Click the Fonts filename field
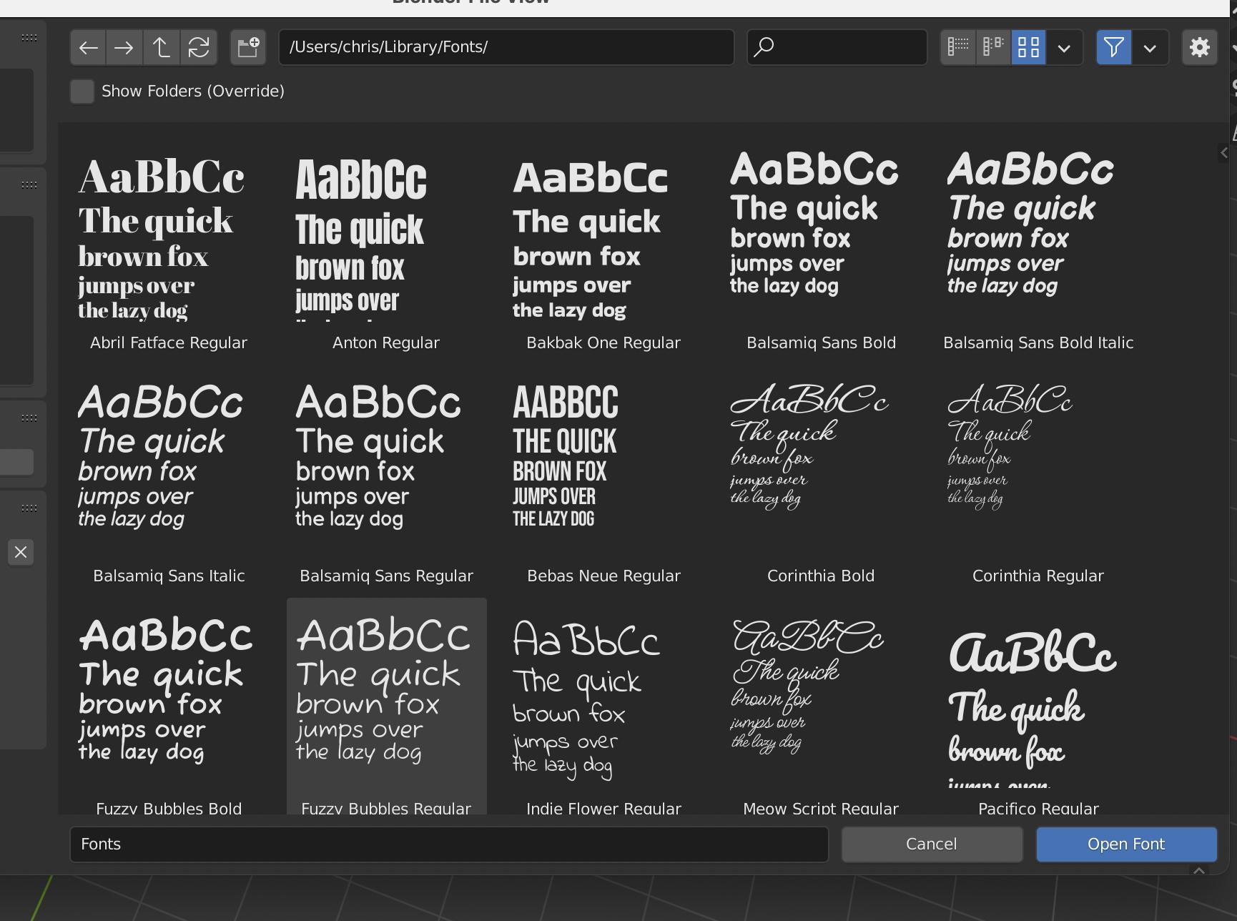Screen dimensions: 1237x921 tap(449, 844)
